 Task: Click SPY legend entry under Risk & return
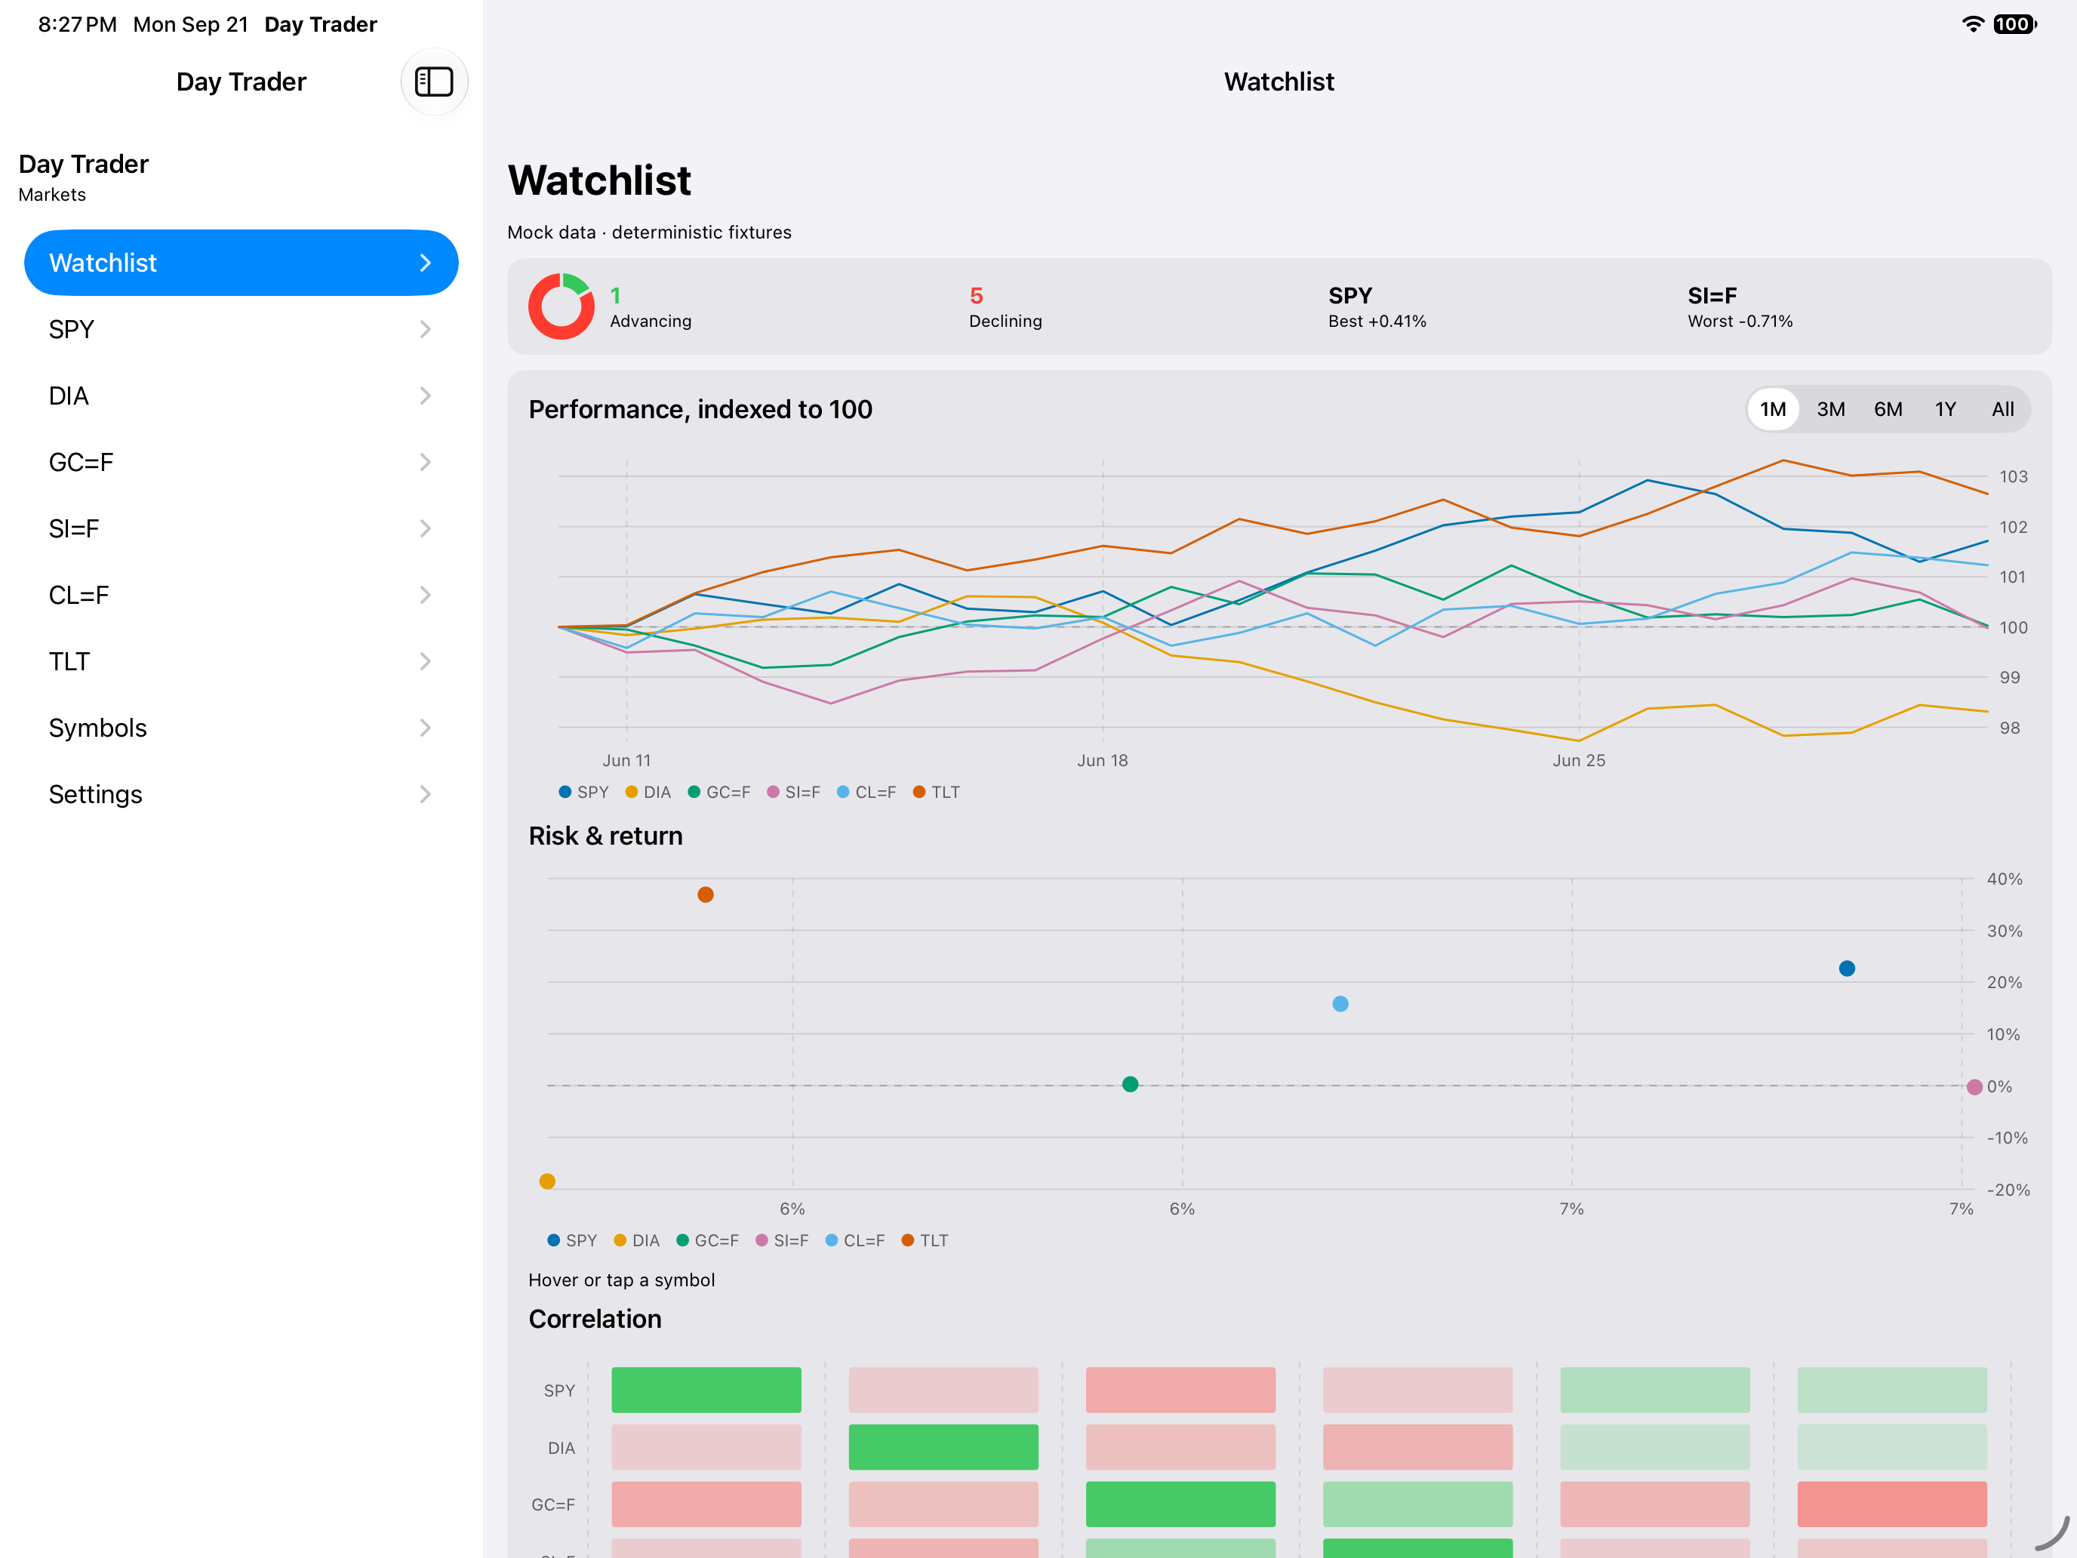click(x=572, y=1240)
